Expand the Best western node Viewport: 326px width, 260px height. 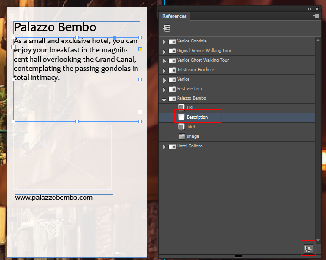(x=164, y=90)
